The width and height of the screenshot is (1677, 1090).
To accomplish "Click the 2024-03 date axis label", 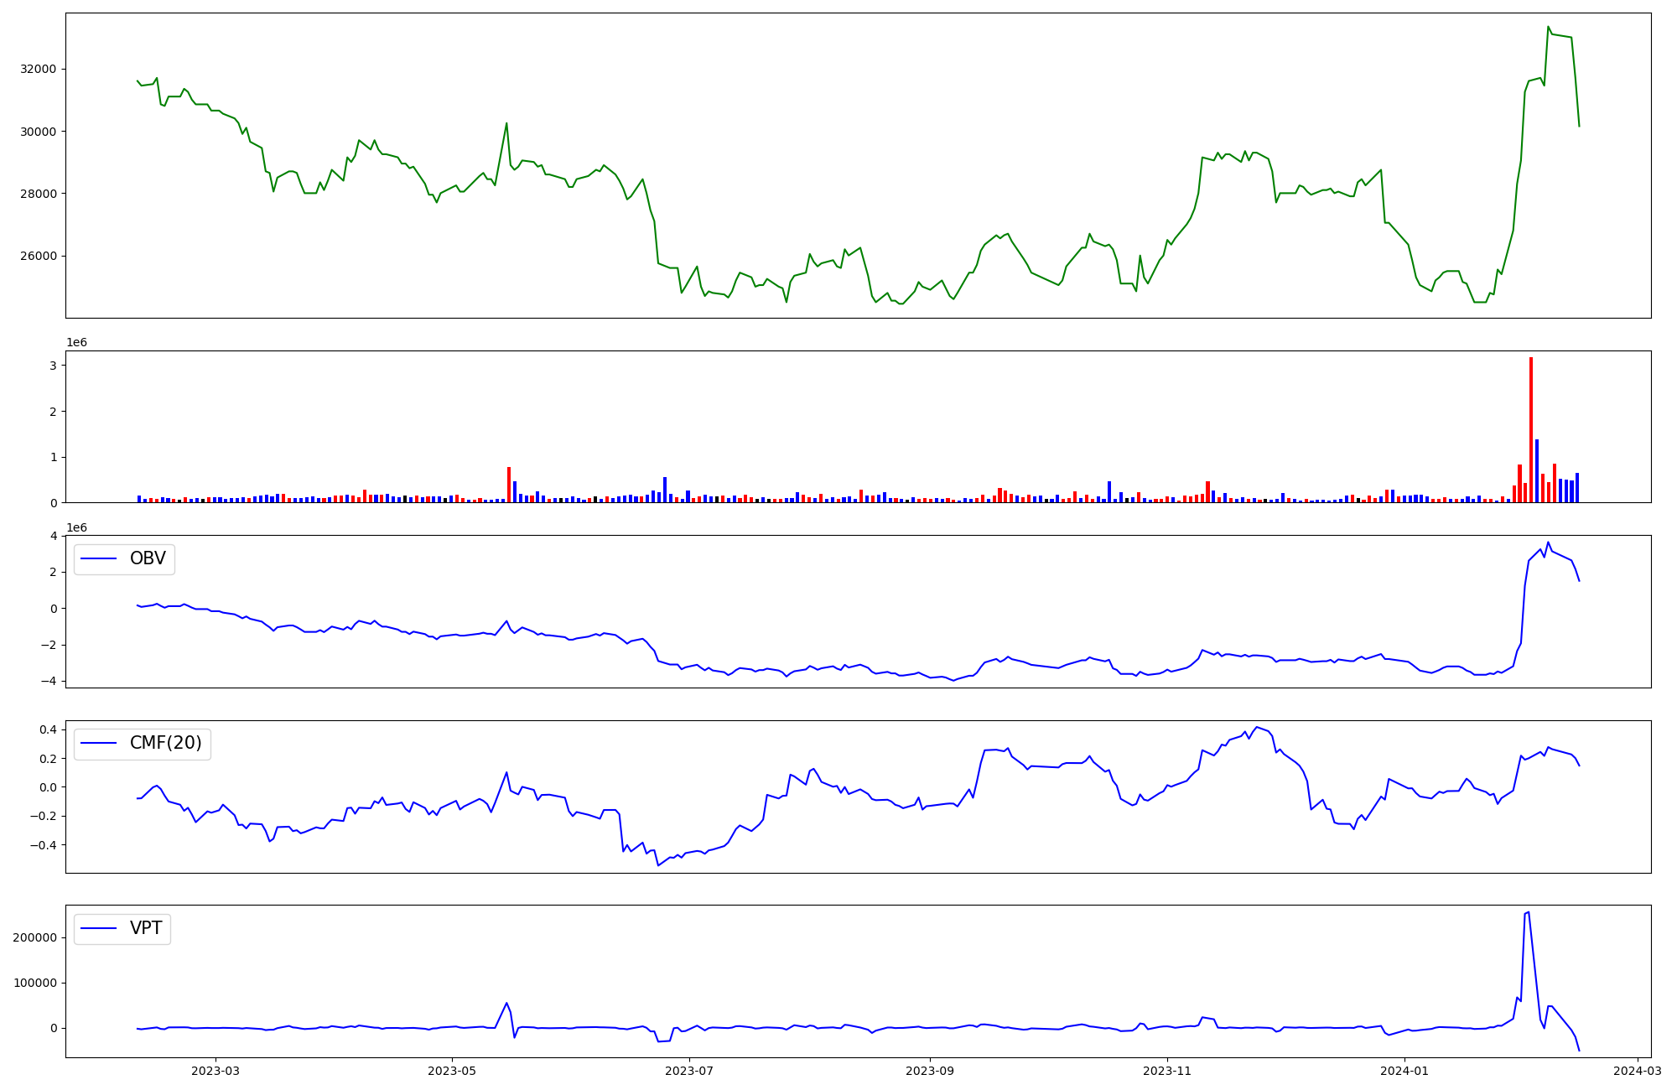I will tap(1637, 1071).
